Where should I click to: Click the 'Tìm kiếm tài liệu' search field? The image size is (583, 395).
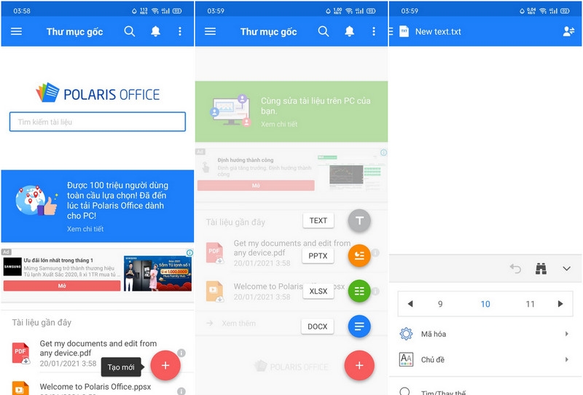click(x=98, y=122)
